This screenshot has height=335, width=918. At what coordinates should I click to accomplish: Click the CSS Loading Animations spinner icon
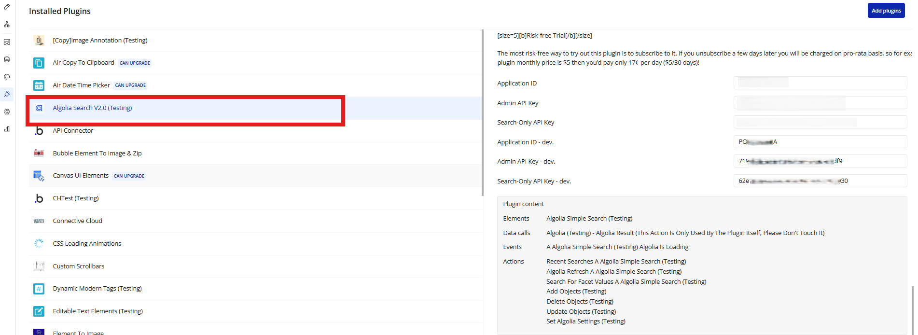(39, 243)
